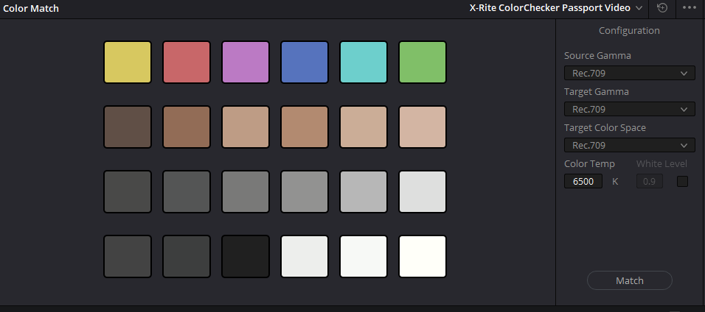Open the Target Color Space Rec.709 dropdown
Viewport: 705px width, 312px height.
pos(630,146)
